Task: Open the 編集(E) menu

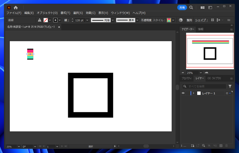Action: [29, 13]
